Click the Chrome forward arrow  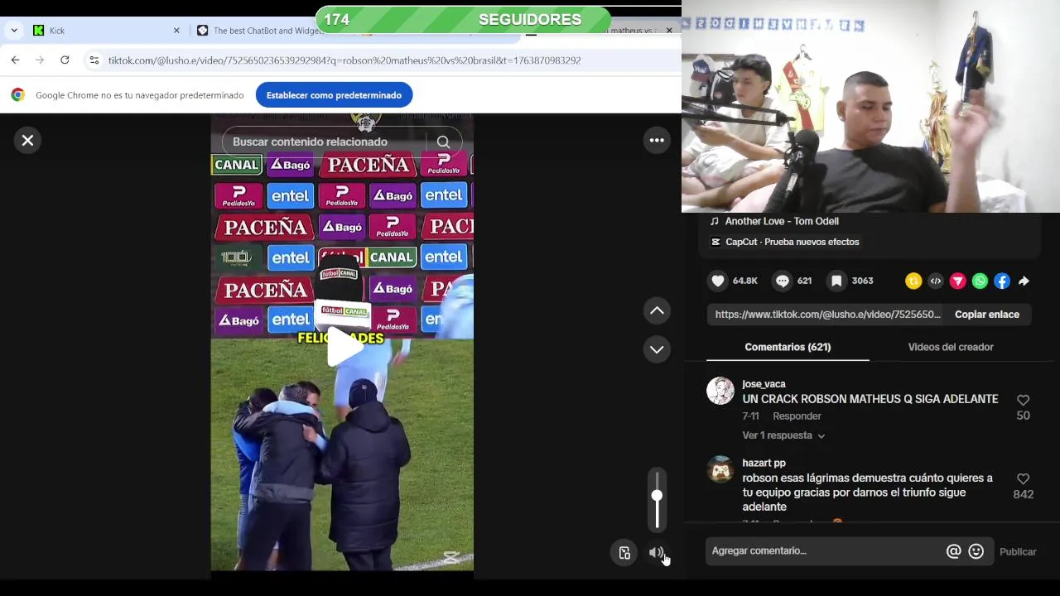pos(40,60)
